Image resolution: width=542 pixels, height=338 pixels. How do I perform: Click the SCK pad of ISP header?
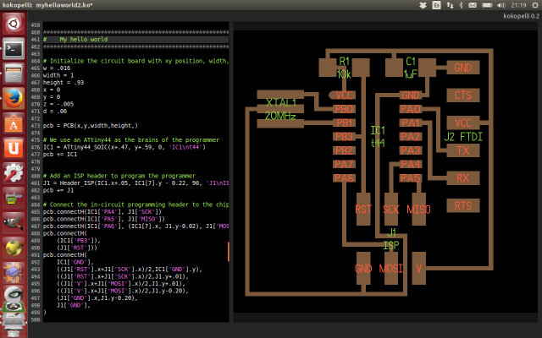pos(391,209)
